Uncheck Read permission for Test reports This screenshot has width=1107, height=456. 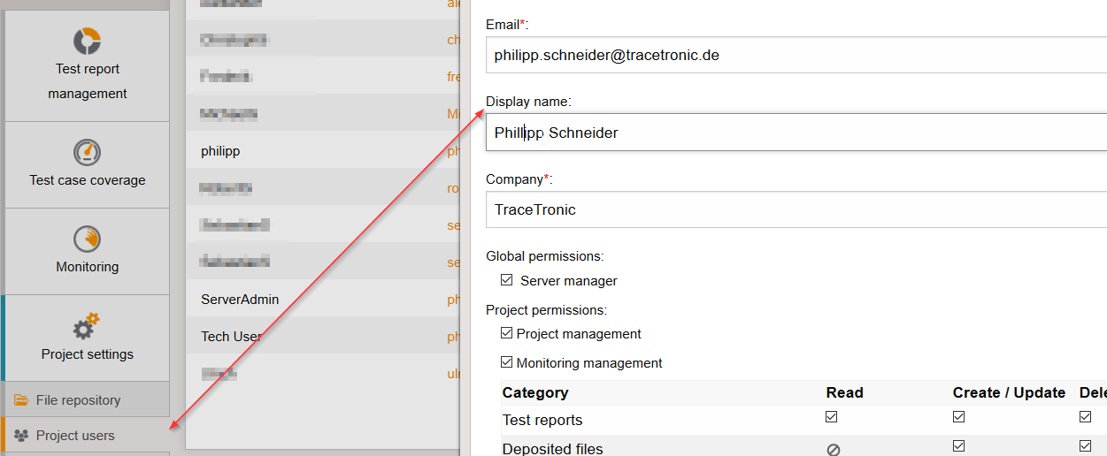click(x=832, y=416)
